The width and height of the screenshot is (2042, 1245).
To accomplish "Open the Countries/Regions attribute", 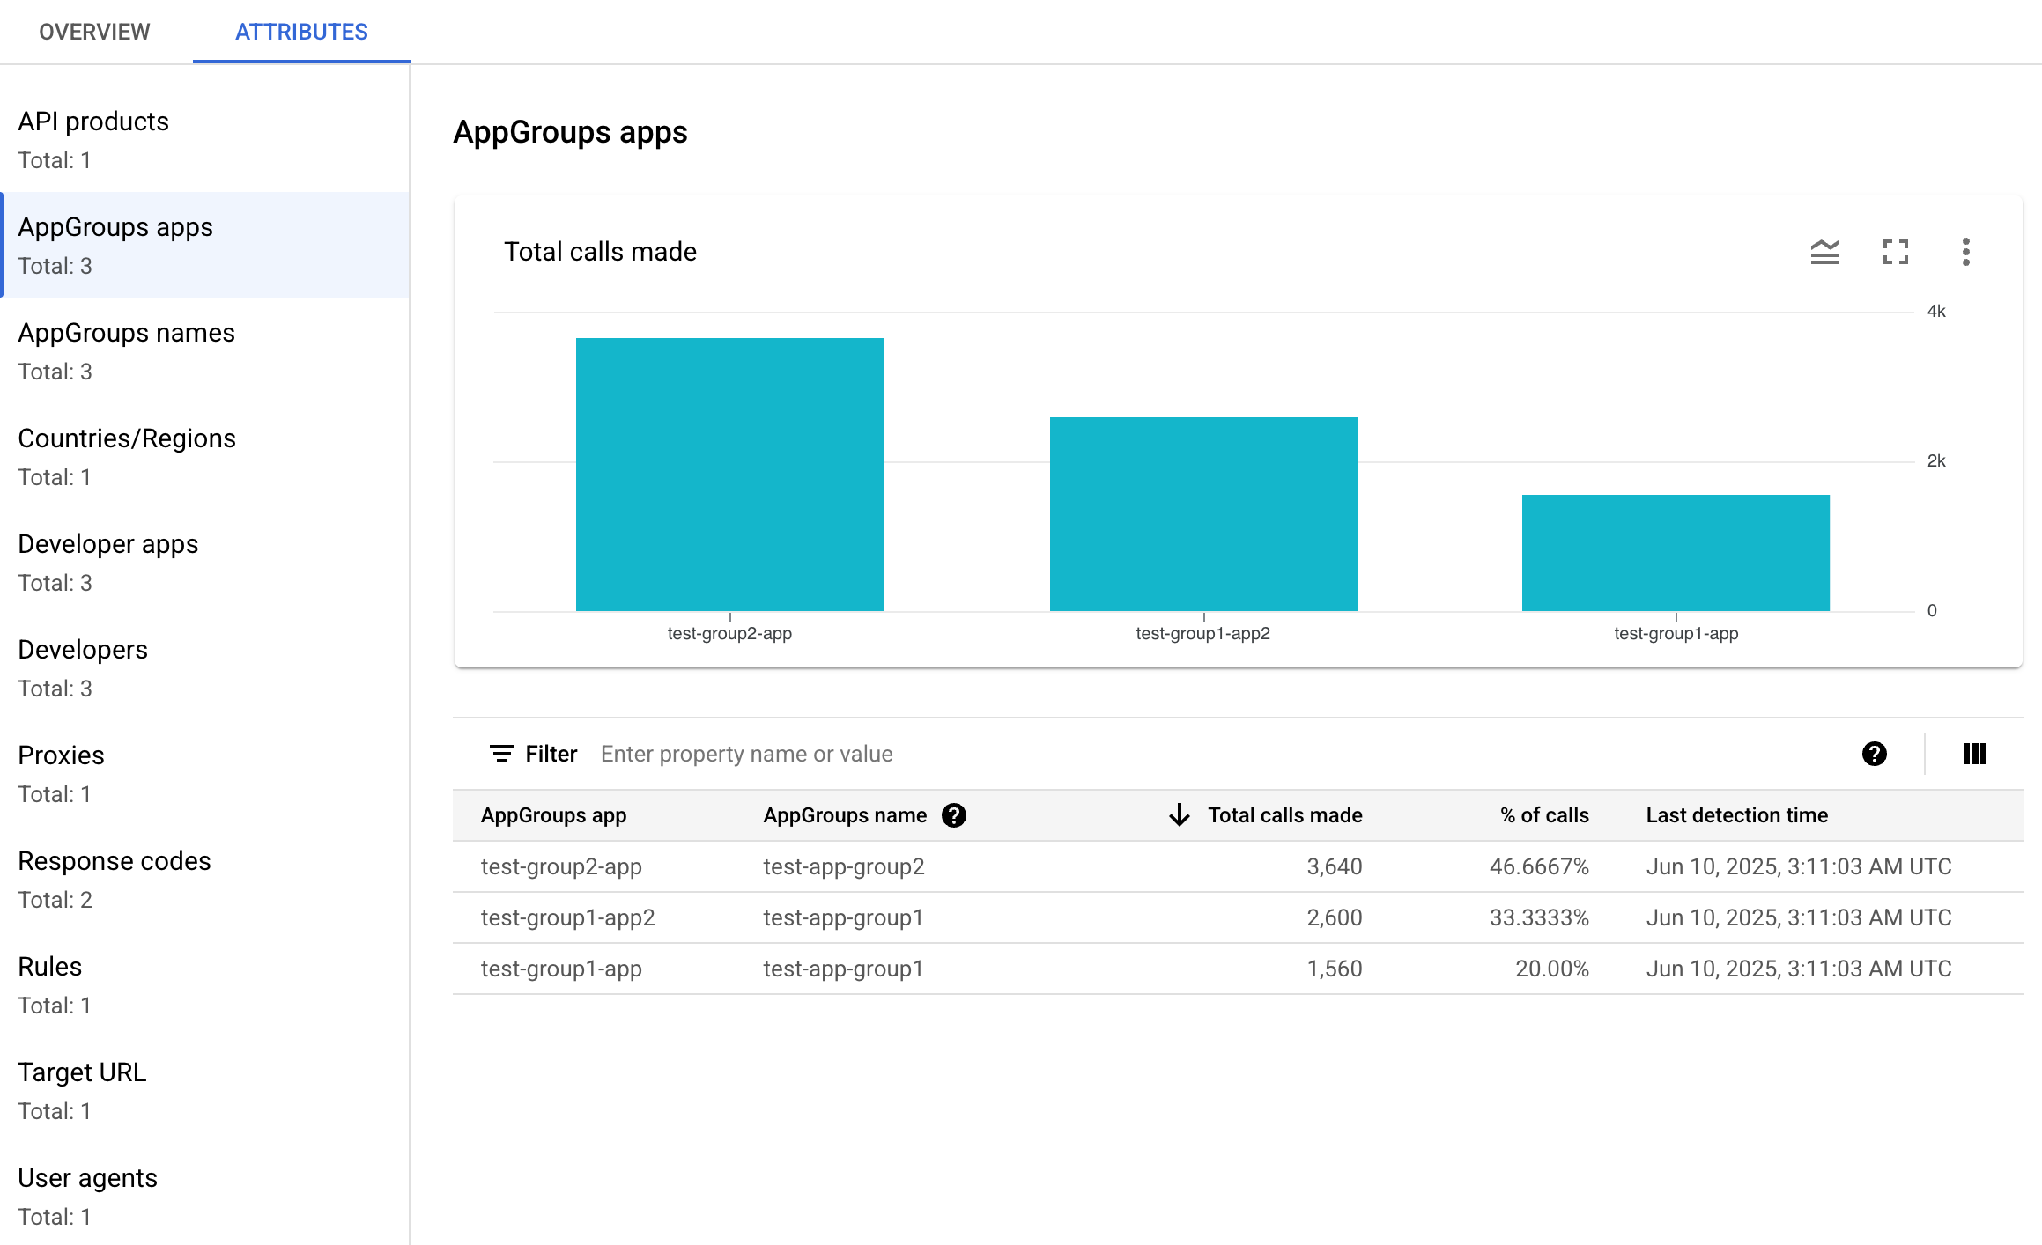I will coord(128,438).
